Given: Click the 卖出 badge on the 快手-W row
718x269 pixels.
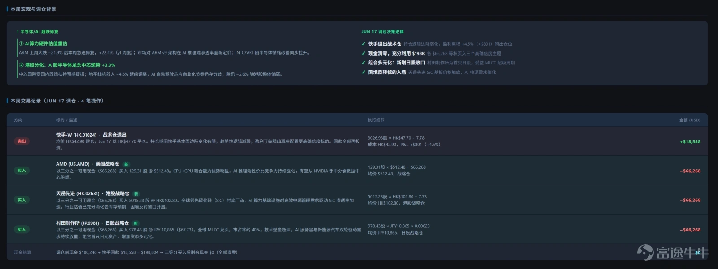Looking at the screenshot, I should (x=22, y=141).
